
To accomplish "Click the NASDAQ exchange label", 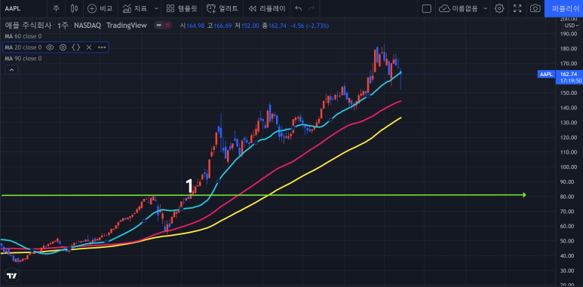I will point(87,26).
